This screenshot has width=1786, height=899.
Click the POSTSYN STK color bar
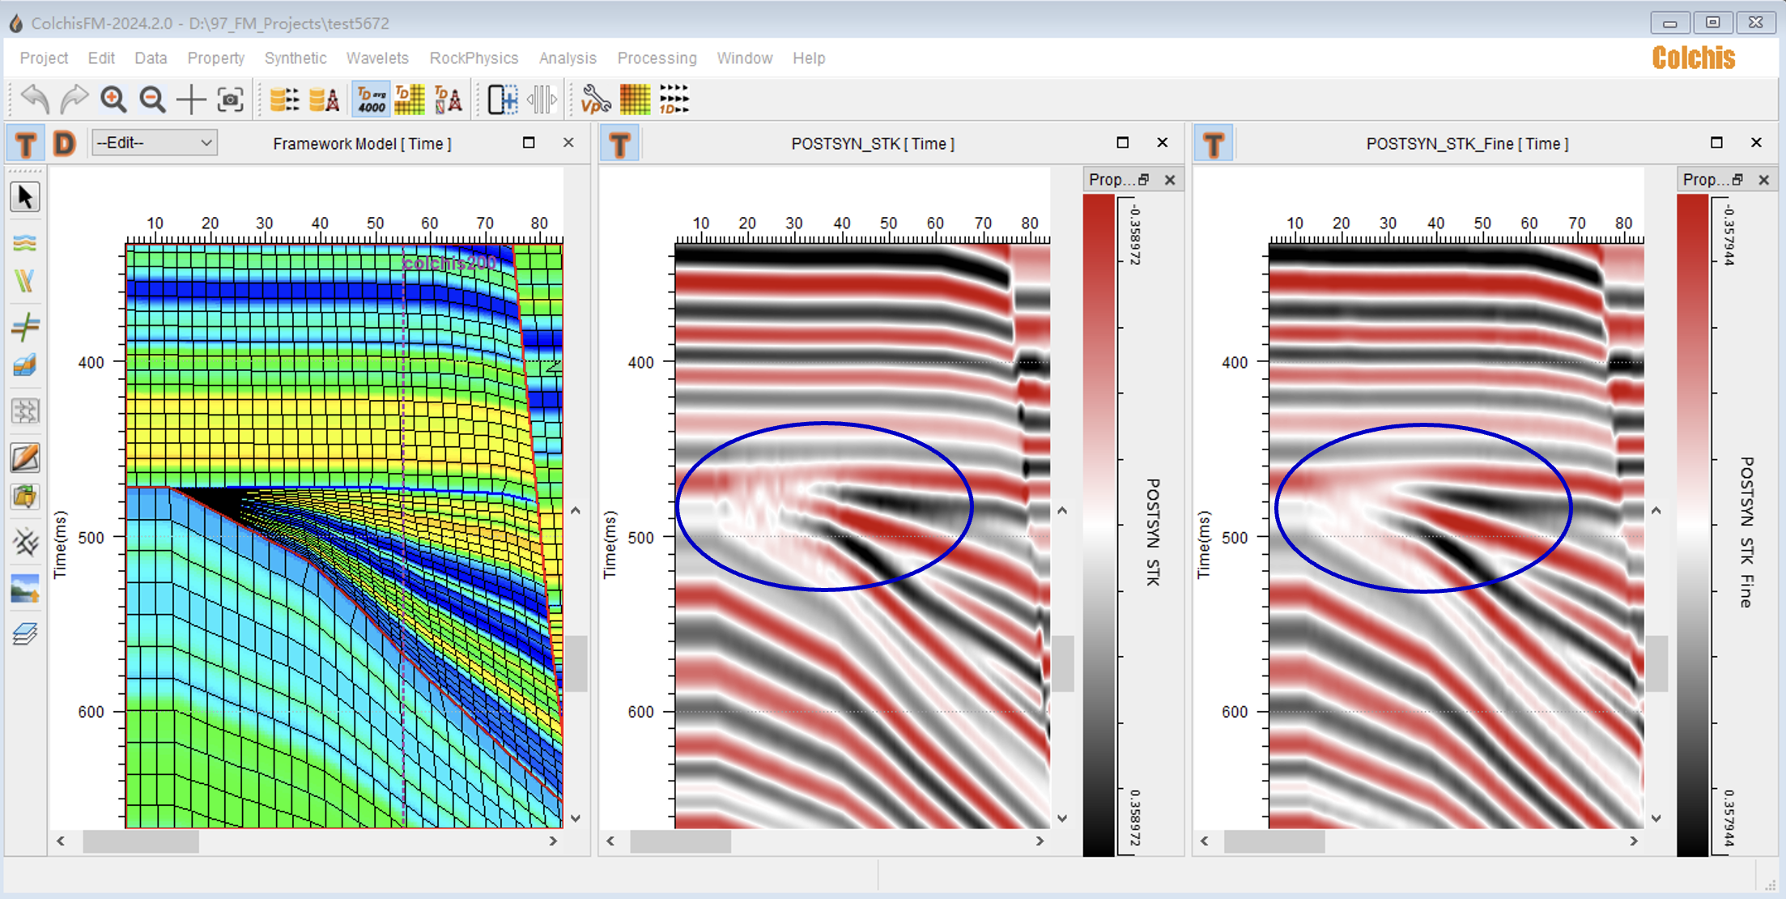[1099, 525]
